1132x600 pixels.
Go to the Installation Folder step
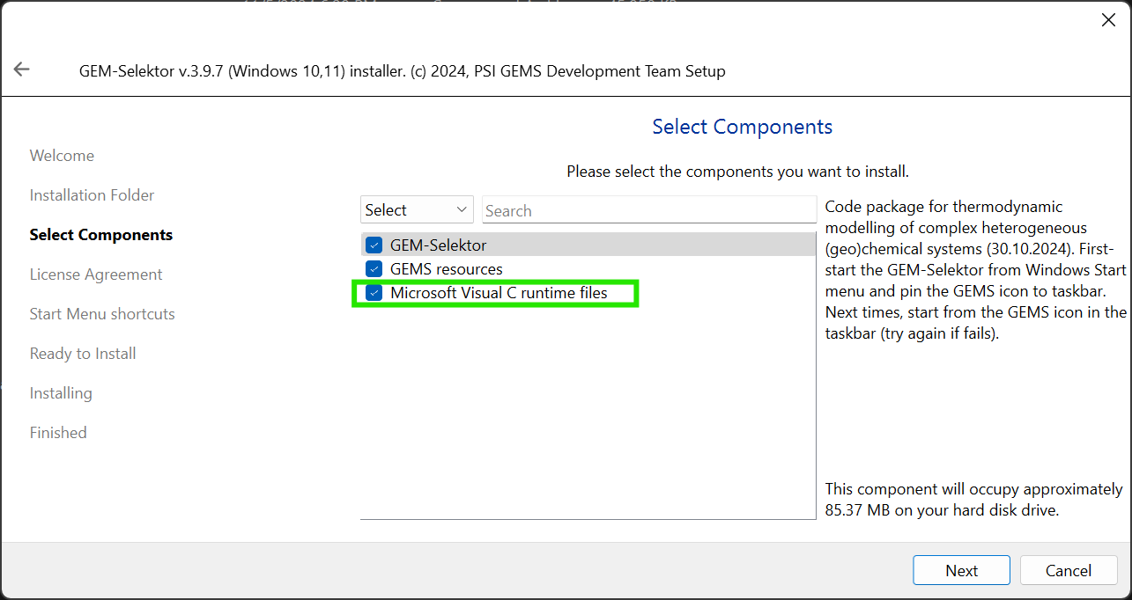(x=92, y=195)
